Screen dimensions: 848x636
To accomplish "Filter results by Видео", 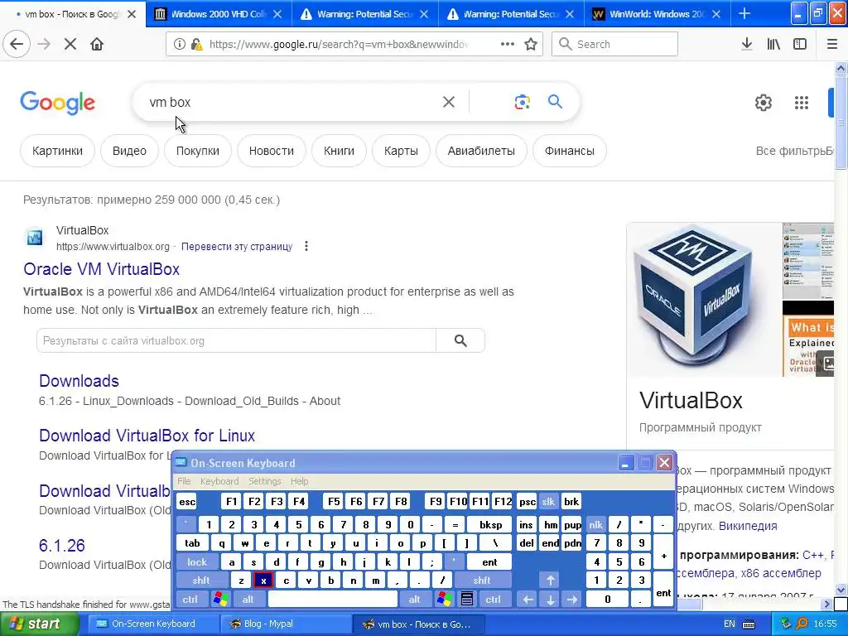I will click(x=129, y=151).
